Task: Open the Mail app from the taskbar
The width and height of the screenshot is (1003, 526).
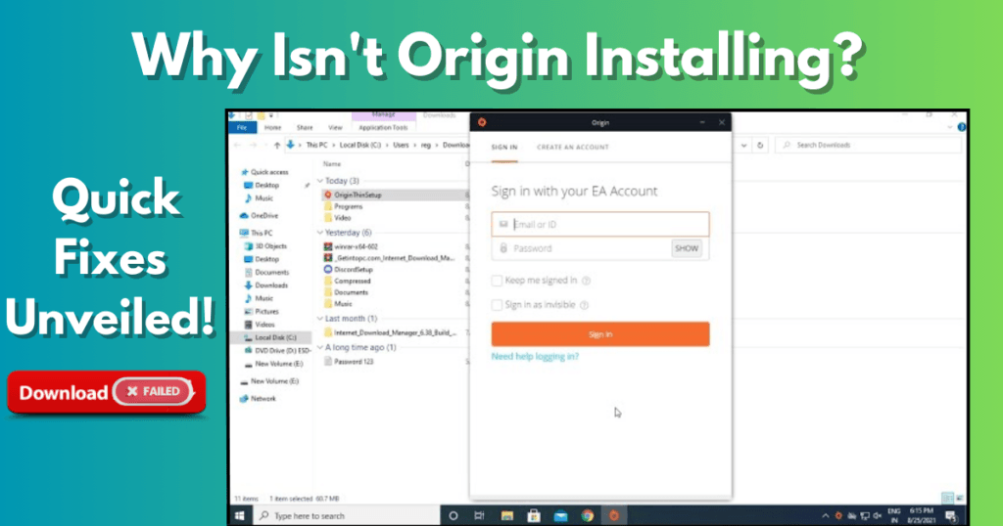Action: click(560, 516)
